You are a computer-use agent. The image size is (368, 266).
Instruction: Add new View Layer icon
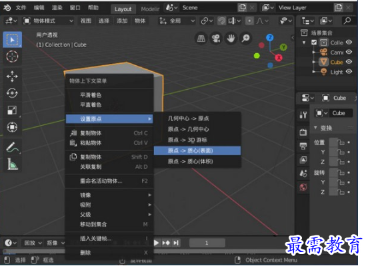tap(339, 8)
